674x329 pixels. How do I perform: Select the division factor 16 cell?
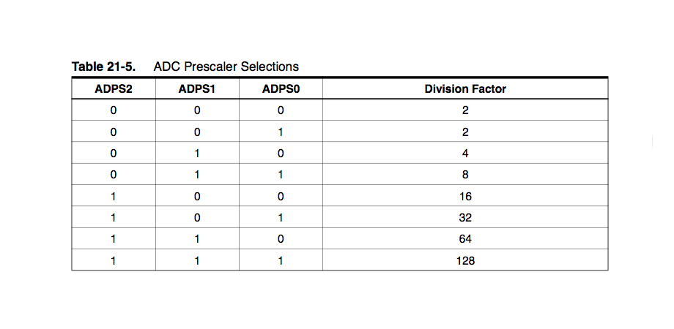click(465, 196)
